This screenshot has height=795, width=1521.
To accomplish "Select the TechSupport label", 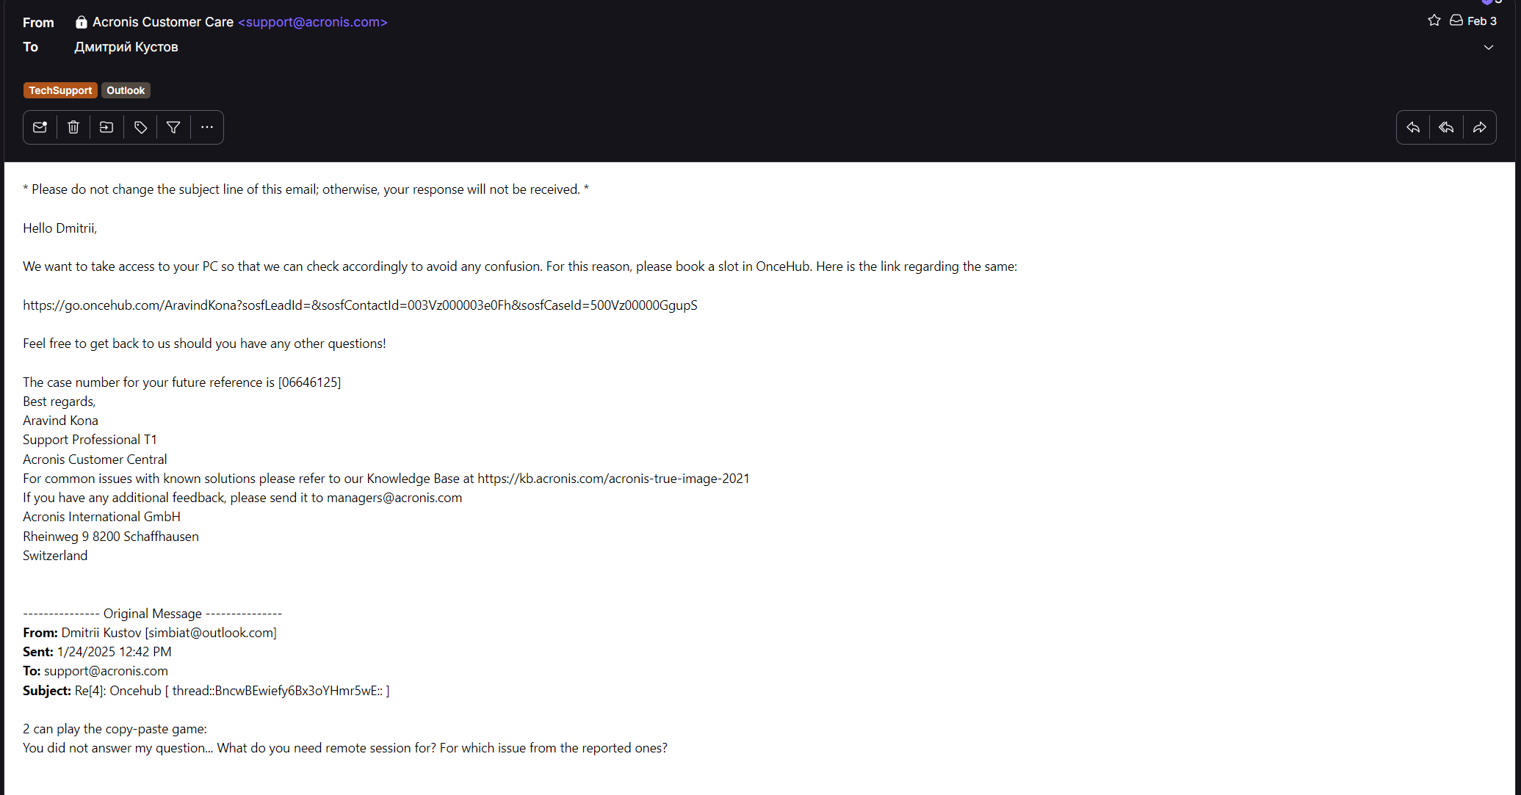I will (x=60, y=90).
